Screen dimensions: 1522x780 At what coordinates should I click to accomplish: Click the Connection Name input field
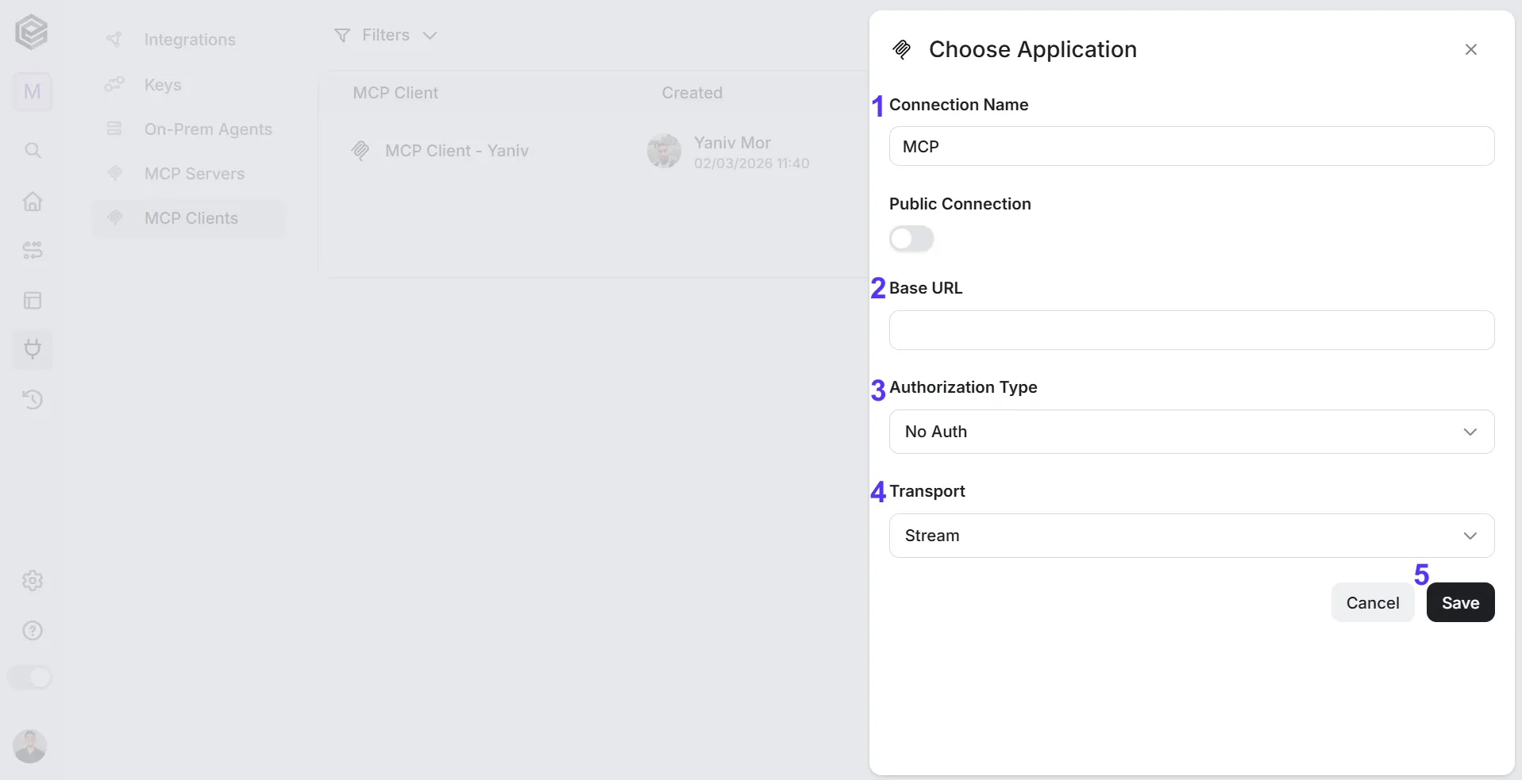pos(1192,146)
